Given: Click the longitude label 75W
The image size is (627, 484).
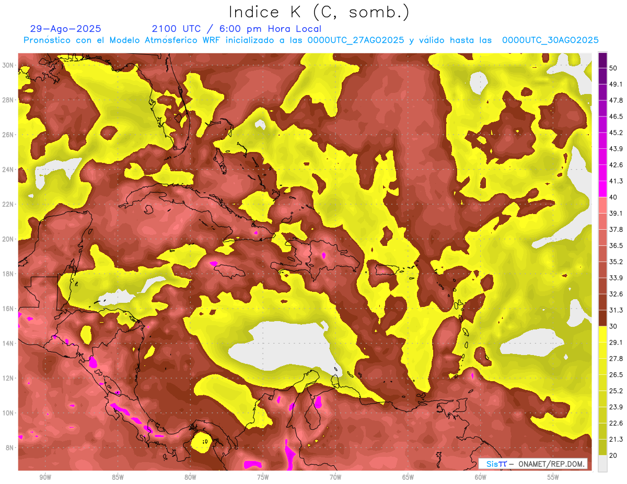Looking at the screenshot, I should [x=263, y=477].
